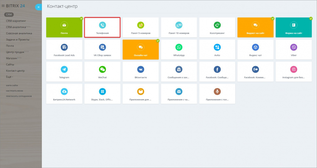Connect the Avito channel tile
This screenshot has width=317, height=168.
217,49
